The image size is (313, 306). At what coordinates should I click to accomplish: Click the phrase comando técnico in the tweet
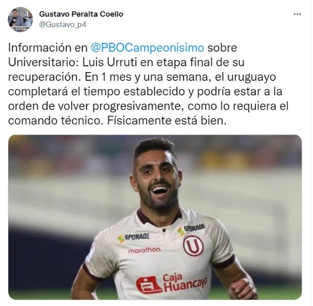click(x=54, y=121)
